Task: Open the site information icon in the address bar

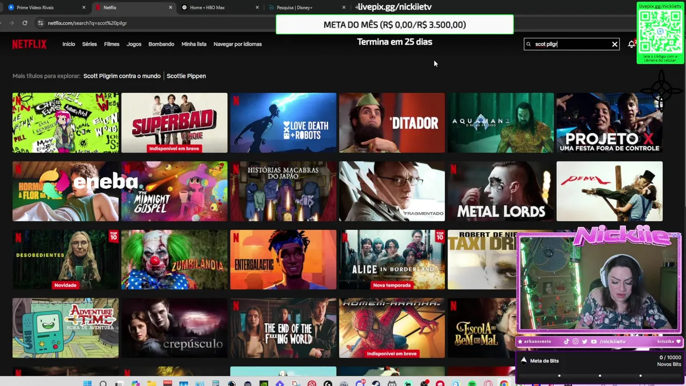Action: coord(40,23)
